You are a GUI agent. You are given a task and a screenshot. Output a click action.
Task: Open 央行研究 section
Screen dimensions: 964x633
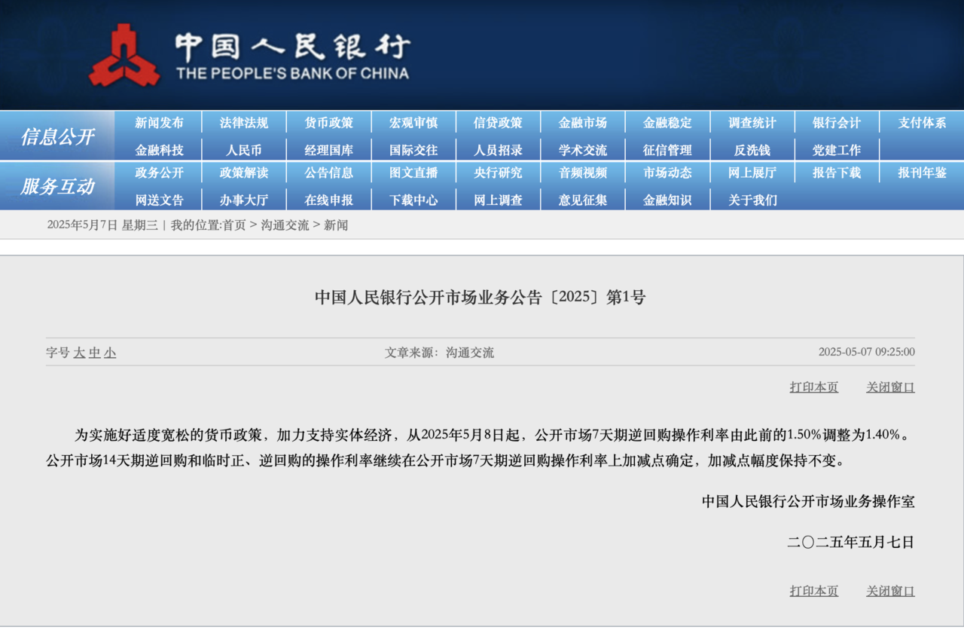point(498,173)
